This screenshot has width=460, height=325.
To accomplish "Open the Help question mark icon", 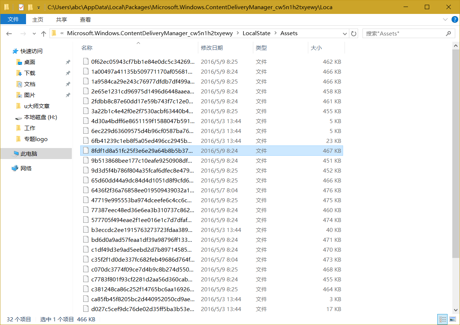I will click(455, 19).
